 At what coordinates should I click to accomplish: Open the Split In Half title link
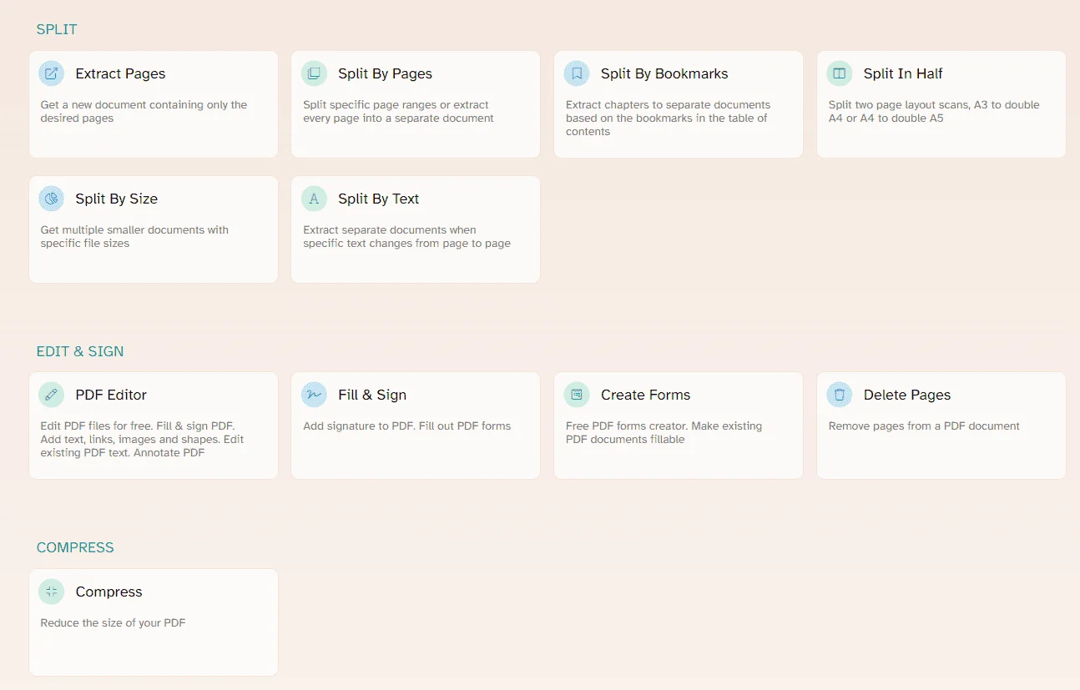point(903,73)
